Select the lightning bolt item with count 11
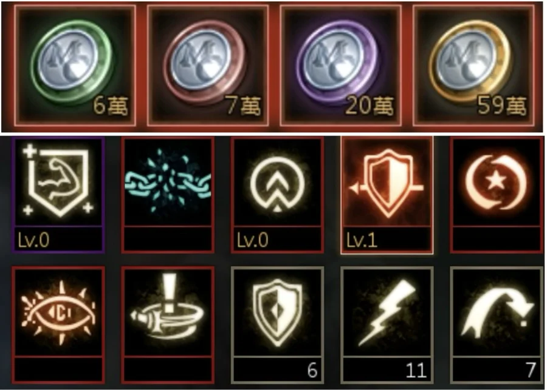Screen dimensions: 547x390 (x=387, y=324)
